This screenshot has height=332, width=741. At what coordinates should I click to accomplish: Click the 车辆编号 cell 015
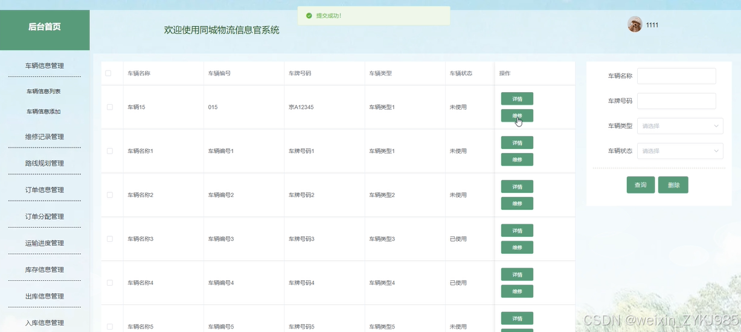click(x=213, y=107)
